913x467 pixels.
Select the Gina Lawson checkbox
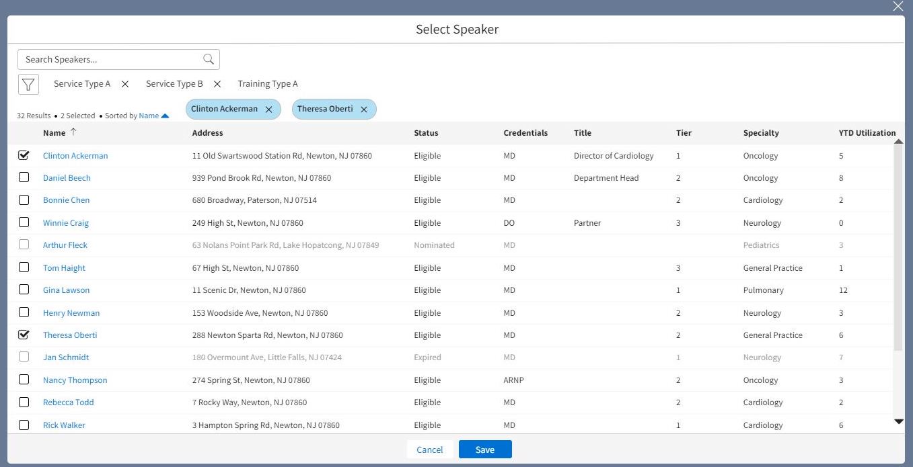click(24, 290)
